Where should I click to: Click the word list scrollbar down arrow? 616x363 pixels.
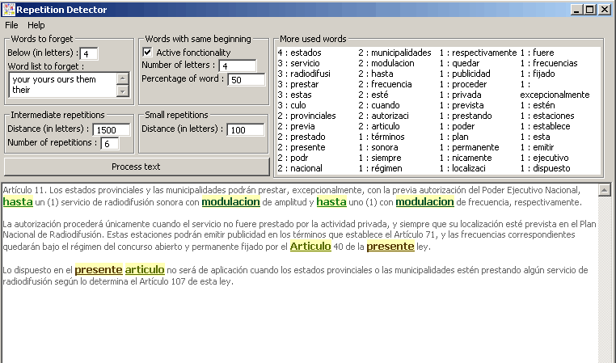(123, 91)
